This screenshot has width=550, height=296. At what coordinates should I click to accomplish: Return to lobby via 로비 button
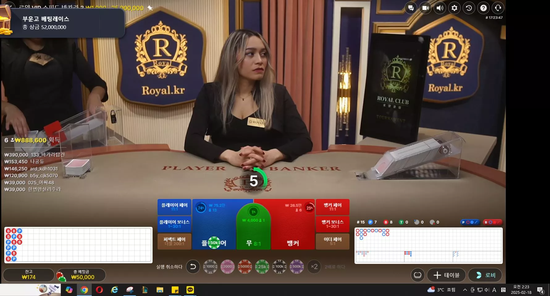click(485, 275)
